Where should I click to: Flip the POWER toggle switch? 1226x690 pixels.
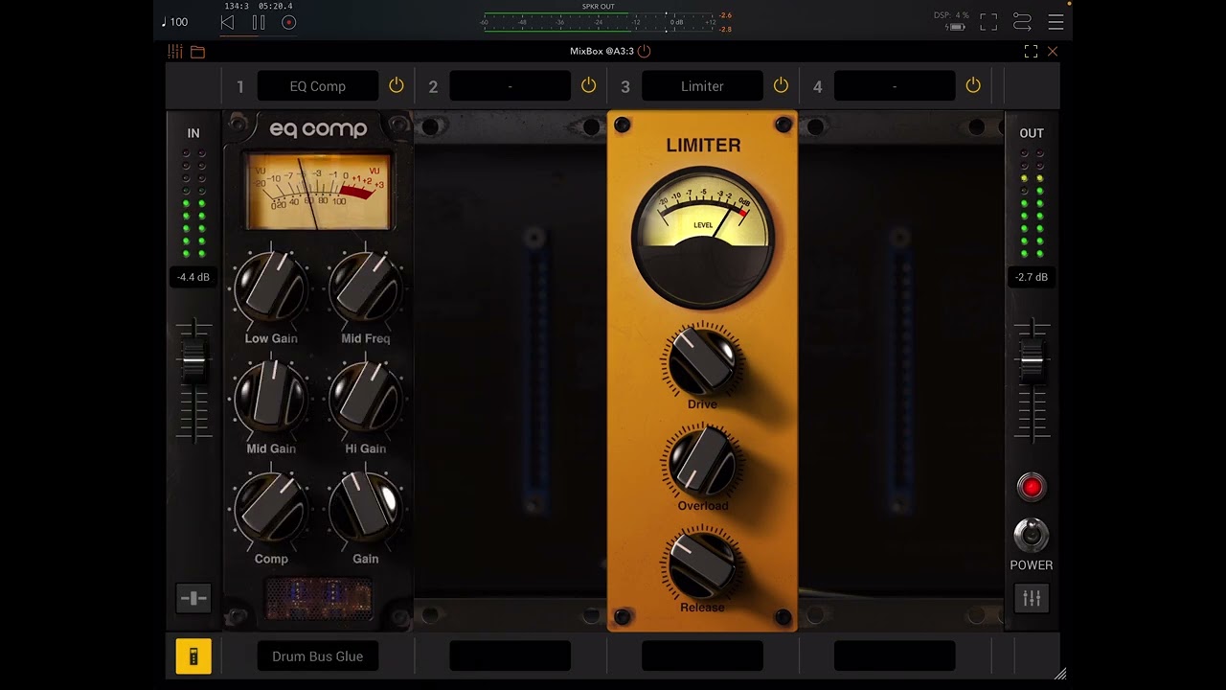pyautogui.click(x=1032, y=533)
